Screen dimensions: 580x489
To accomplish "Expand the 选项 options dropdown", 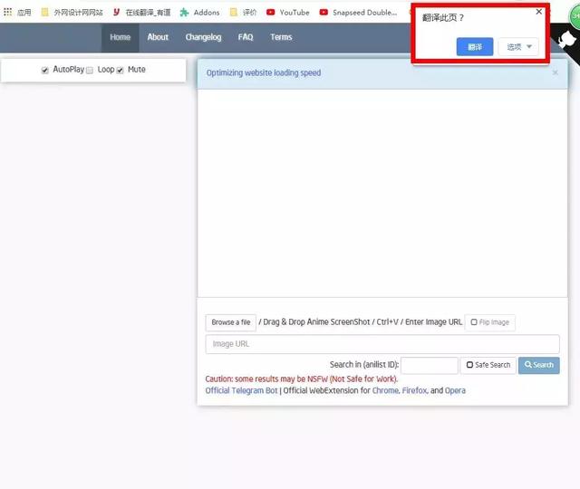I will 518,47.
